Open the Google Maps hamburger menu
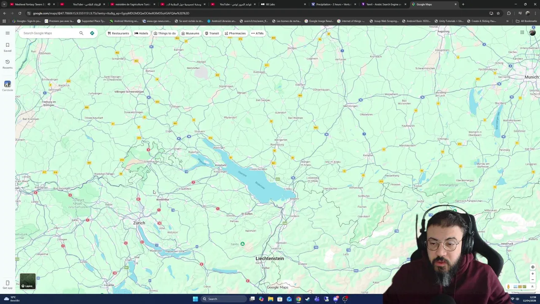 [x=8, y=33]
